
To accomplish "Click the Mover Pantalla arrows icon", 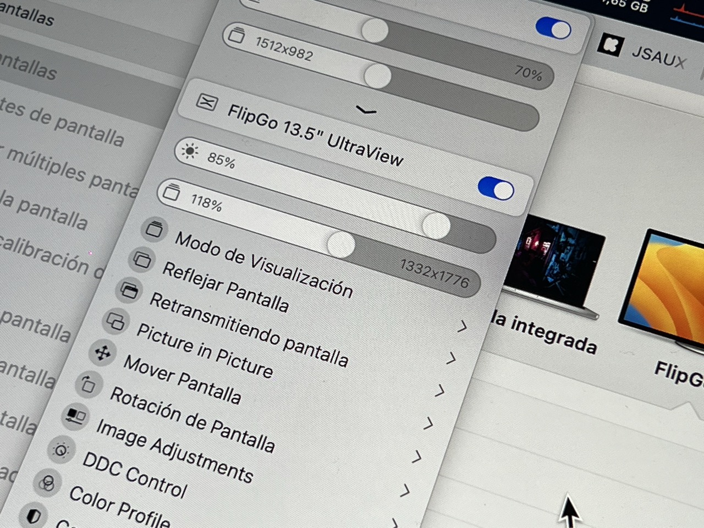I will [102, 353].
